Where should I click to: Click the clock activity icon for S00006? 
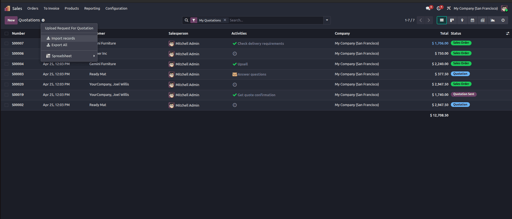pyautogui.click(x=235, y=54)
